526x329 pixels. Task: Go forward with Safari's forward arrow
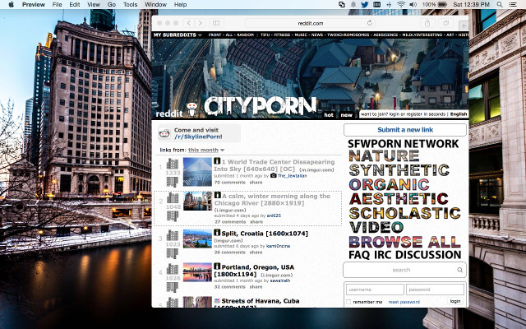click(200, 23)
